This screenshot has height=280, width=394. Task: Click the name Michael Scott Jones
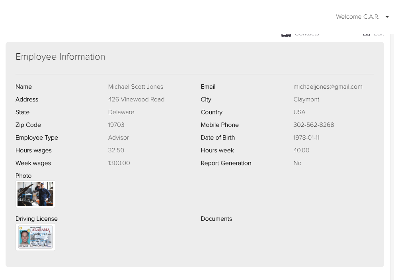pyautogui.click(x=135, y=87)
